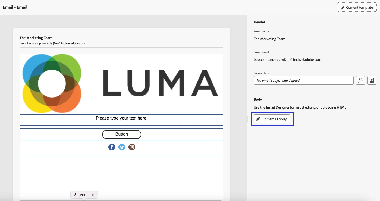
Task: Click the subject line input field
Action: pos(303,80)
